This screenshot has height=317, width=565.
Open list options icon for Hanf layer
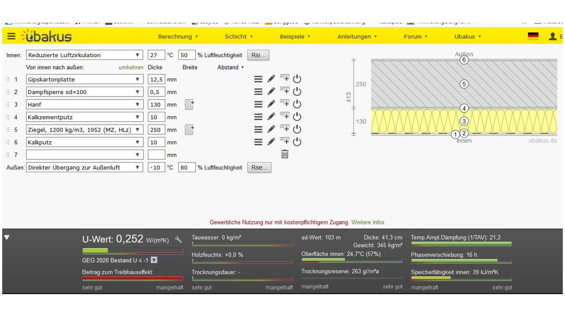258,104
